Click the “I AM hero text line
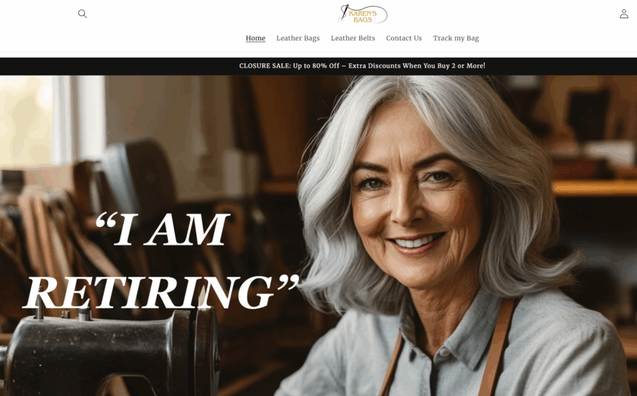637x396 pixels. [x=163, y=229]
